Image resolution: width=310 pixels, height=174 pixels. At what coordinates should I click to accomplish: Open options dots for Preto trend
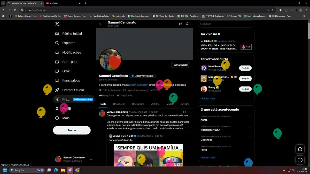coord(250,147)
